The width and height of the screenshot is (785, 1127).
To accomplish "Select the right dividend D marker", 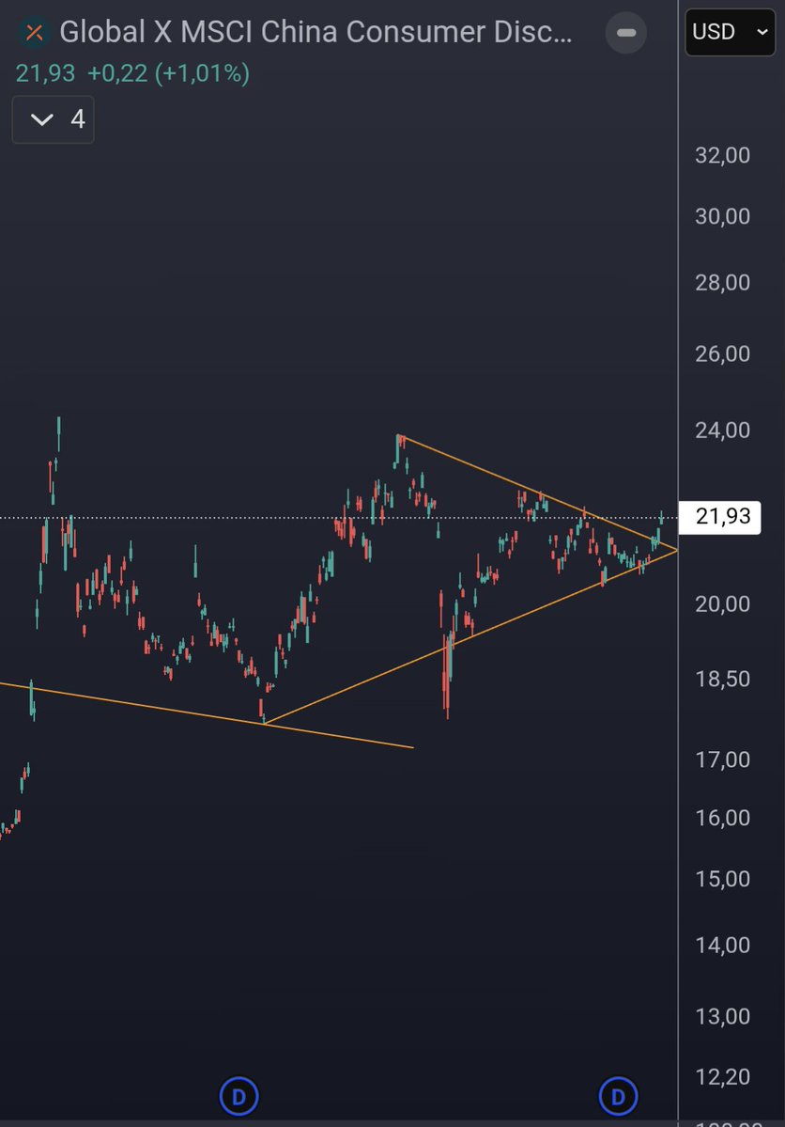I will [618, 1097].
